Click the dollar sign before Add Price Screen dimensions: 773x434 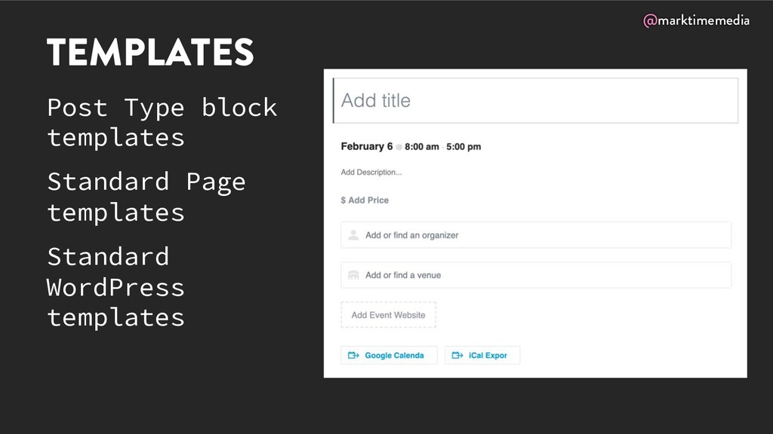pyautogui.click(x=343, y=200)
